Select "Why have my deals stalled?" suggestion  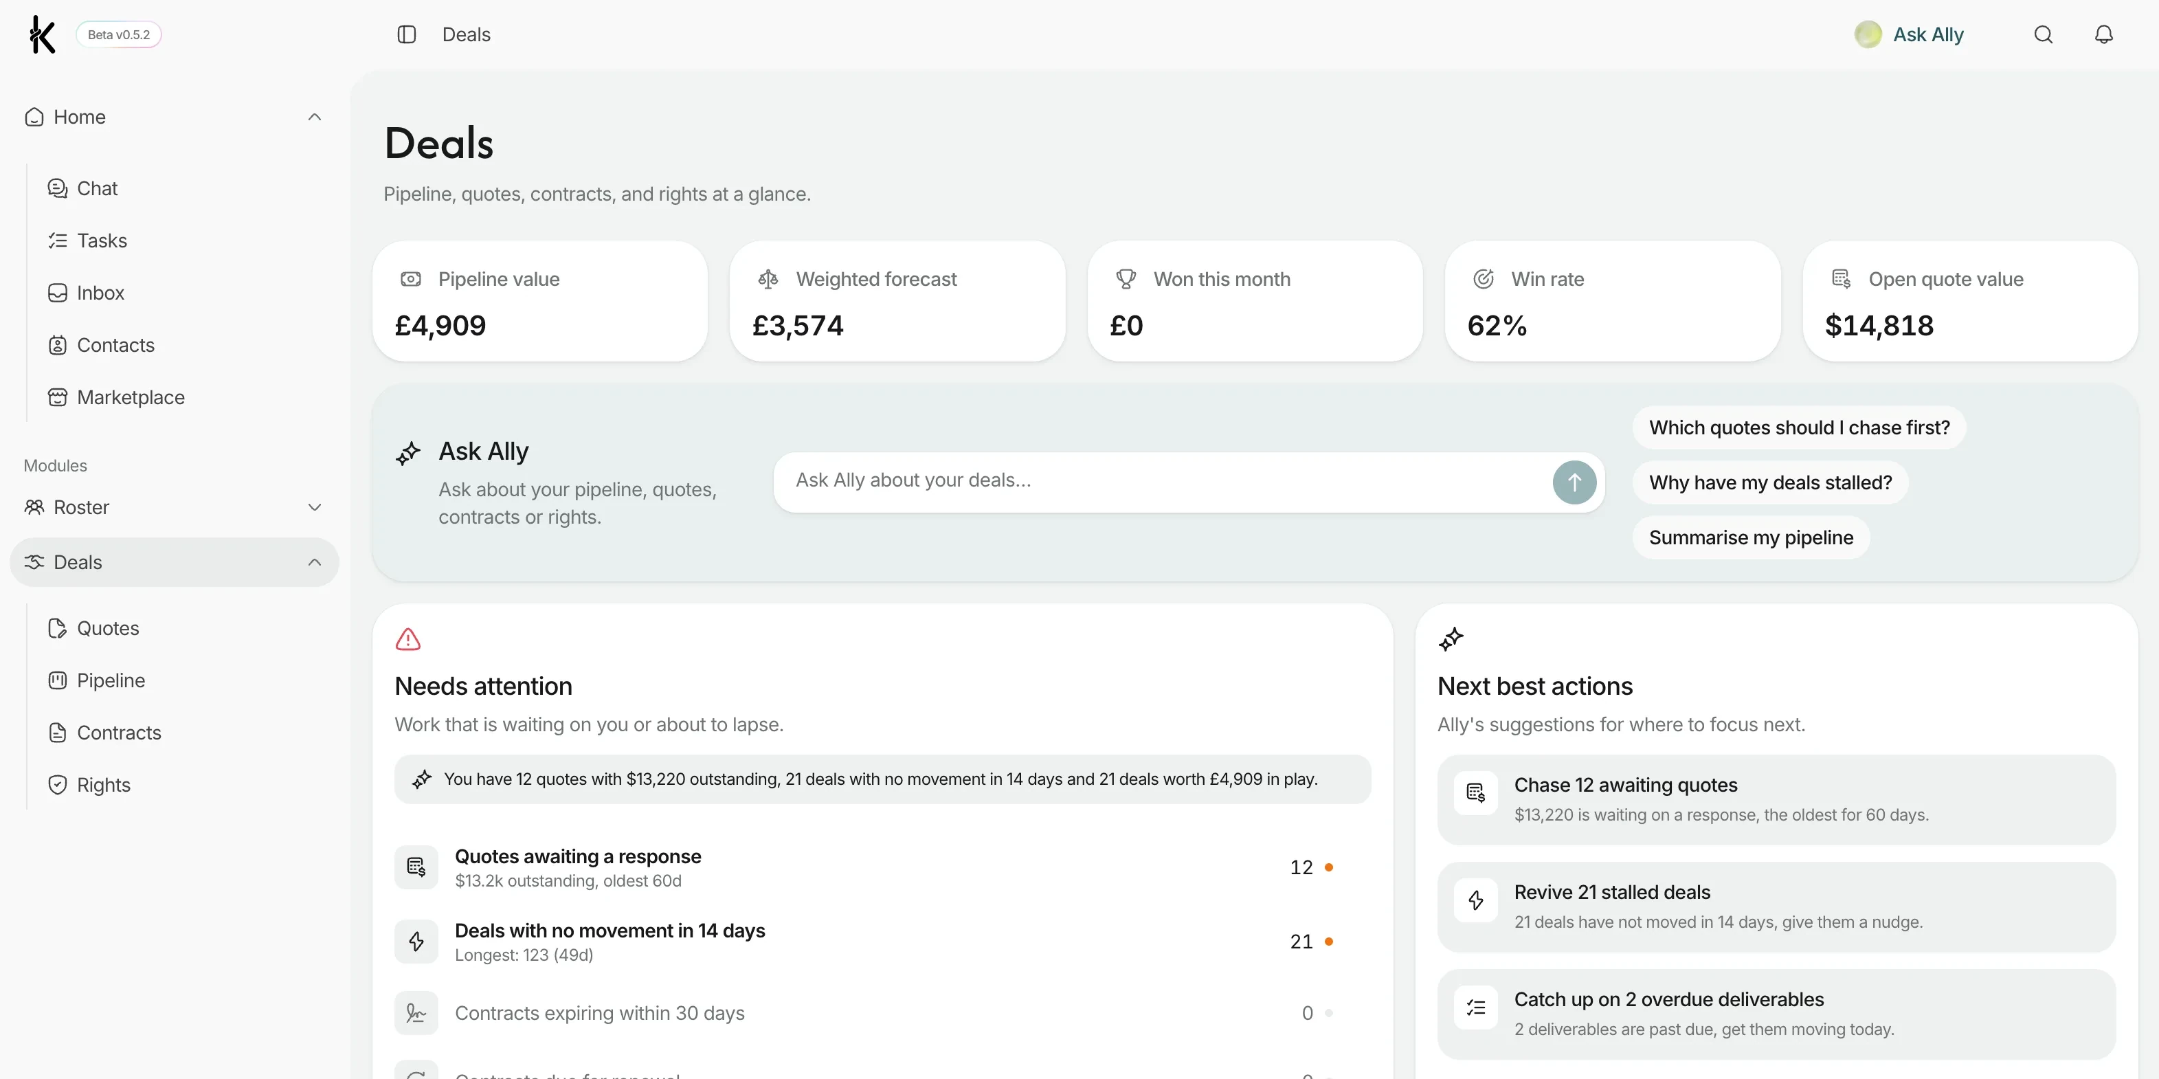pyautogui.click(x=1770, y=483)
